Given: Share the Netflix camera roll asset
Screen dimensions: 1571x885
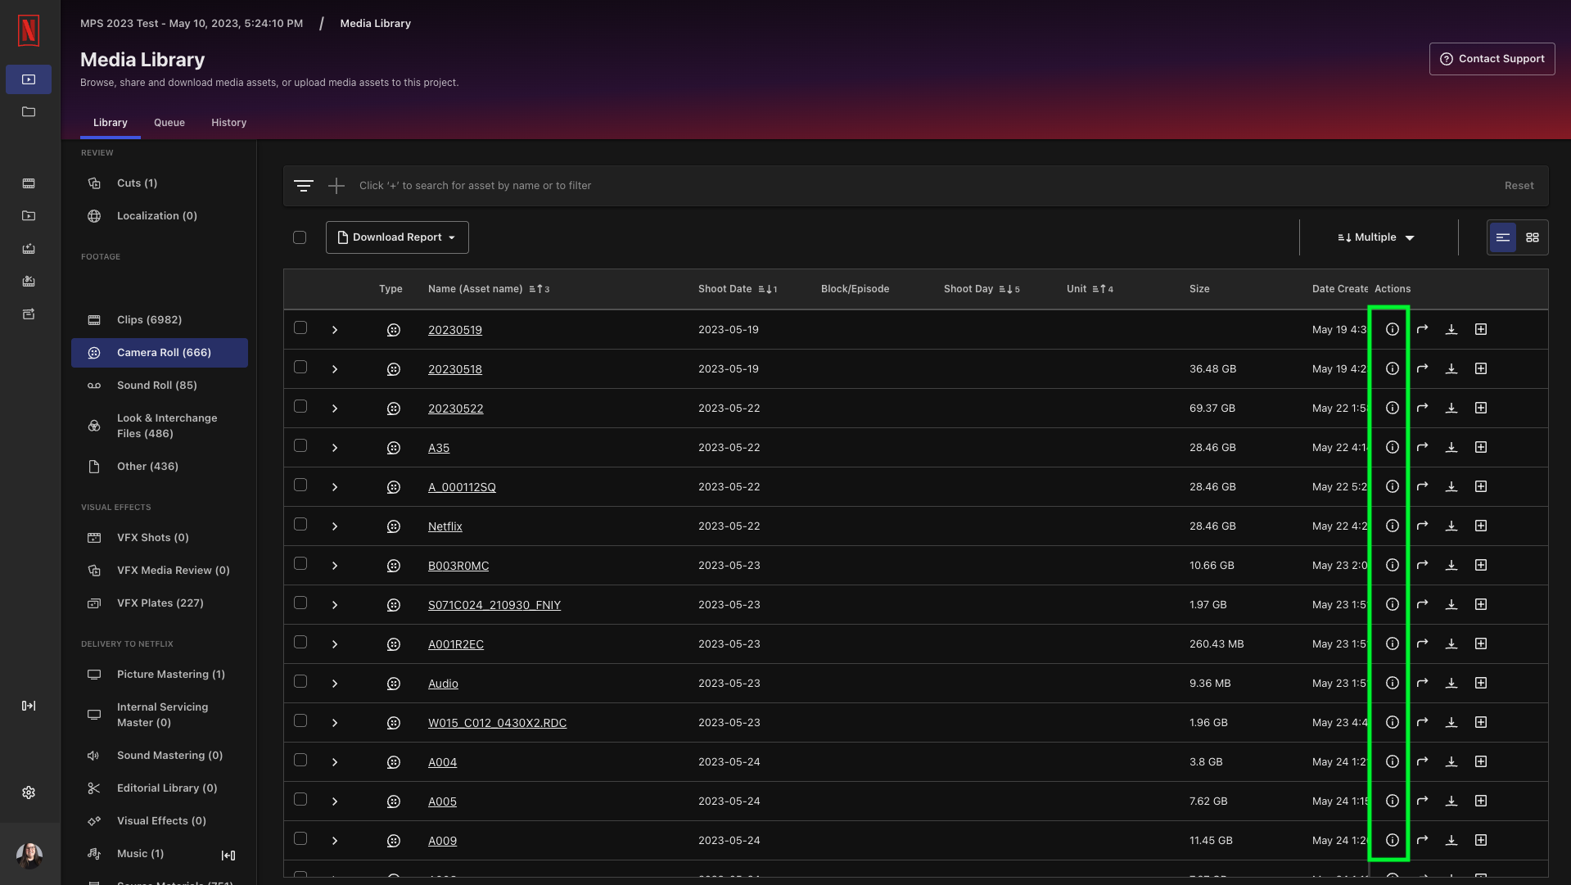Looking at the screenshot, I should tap(1422, 526).
